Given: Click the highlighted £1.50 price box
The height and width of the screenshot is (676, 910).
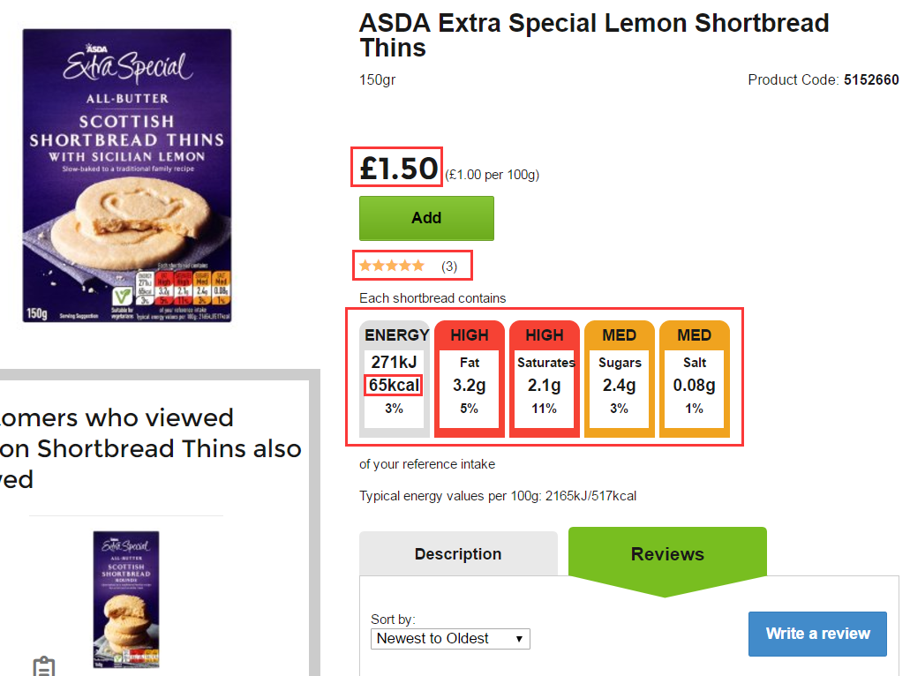Looking at the screenshot, I should pyautogui.click(x=396, y=167).
